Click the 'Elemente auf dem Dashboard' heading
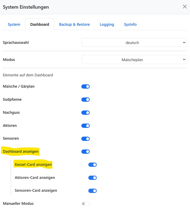The height and width of the screenshot is (210, 190). tap(28, 75)
